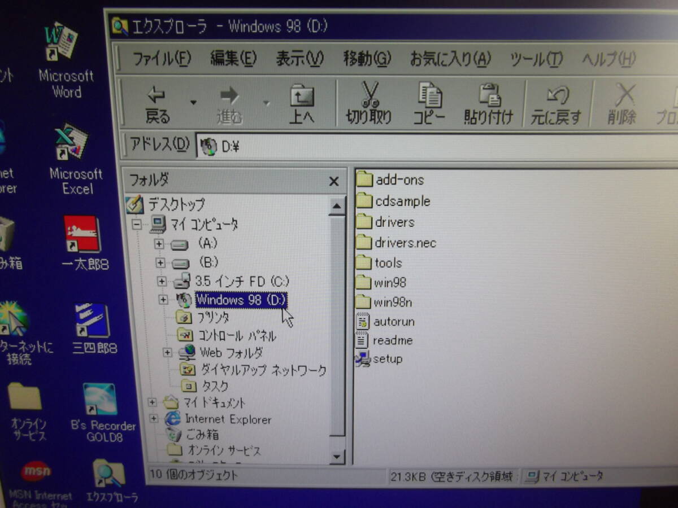Click folder tree scrollbar up arrow
Screen dimensions: 678x508
337,205
